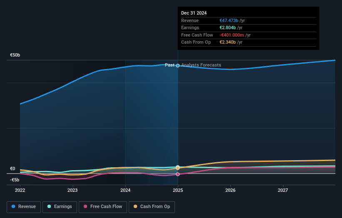This screenshot has width=342, height=218.
Task: Click the -€5b y-axis label
Action: click(15, 180)
